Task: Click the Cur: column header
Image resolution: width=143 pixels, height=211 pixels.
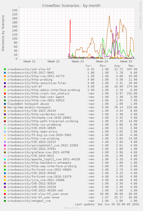Action: [89, 66]
